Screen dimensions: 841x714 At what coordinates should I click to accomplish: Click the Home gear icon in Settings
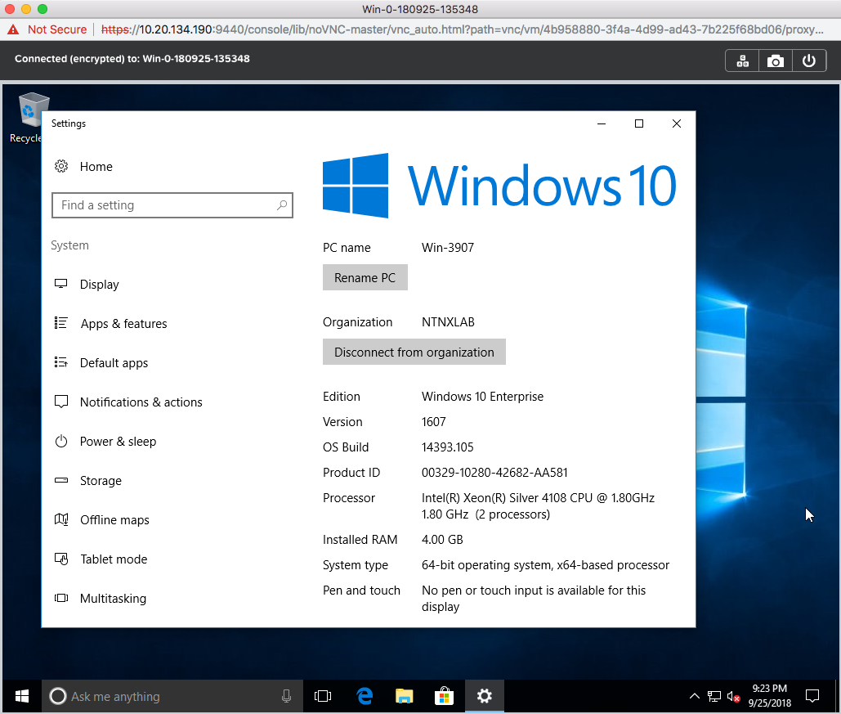tap(61, 166)
